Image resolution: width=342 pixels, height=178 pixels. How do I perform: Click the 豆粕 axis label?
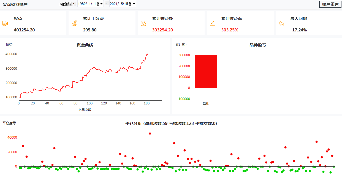[206, 103]
